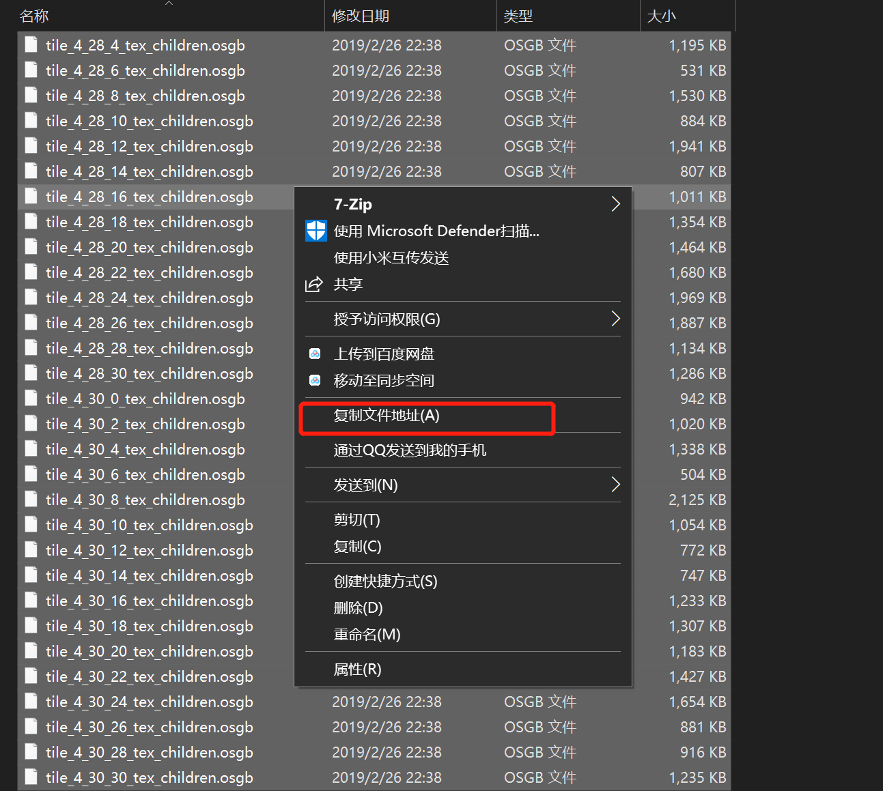Choose 移动至同步空间
This screenshot has width=883, height=791.
pos(463,380)
